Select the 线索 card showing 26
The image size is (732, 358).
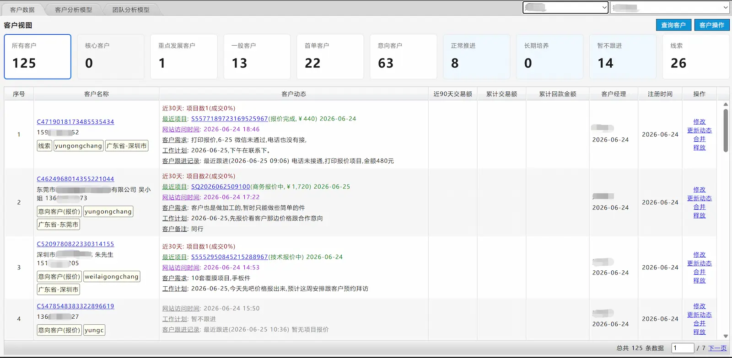pyautogui.click(x=696, y=57)
